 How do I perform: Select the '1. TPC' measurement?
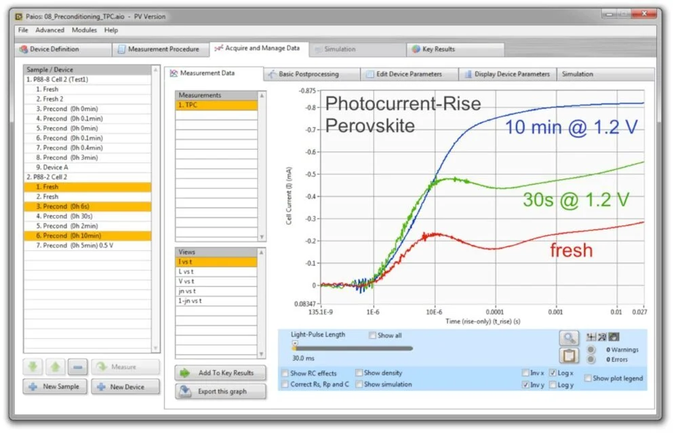(x=217, y=105)
